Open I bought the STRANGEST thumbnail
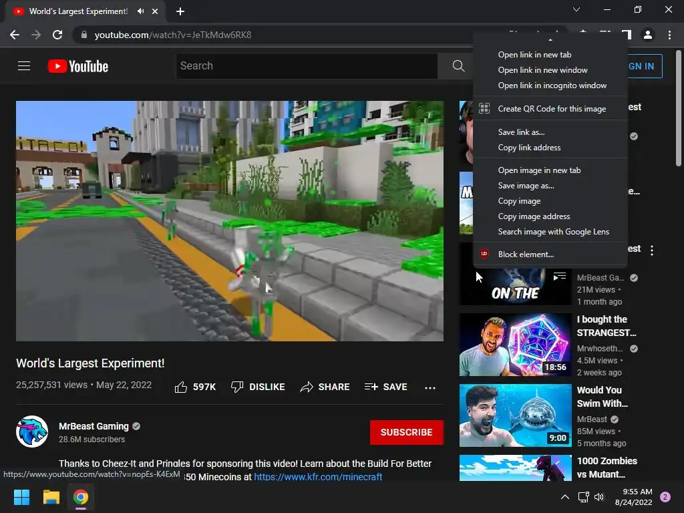The image size is (684, 513). [515, 345]
